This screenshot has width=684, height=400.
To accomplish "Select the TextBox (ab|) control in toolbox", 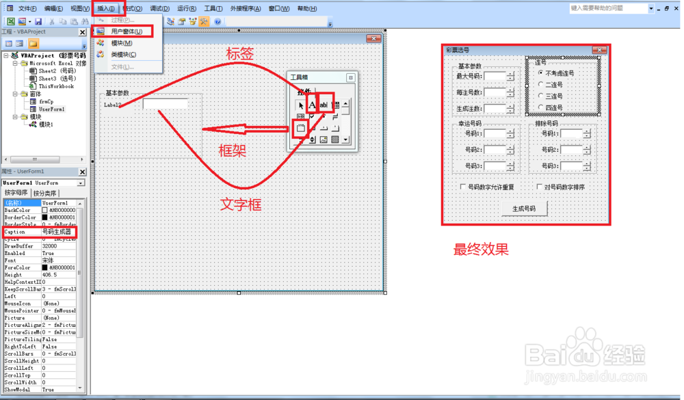I will tap(324, 105).
